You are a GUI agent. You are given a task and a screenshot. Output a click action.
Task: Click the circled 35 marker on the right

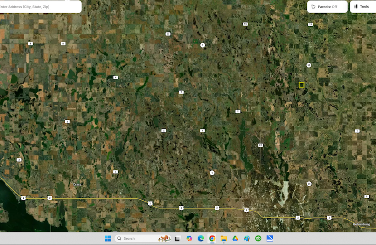[308, 65]
